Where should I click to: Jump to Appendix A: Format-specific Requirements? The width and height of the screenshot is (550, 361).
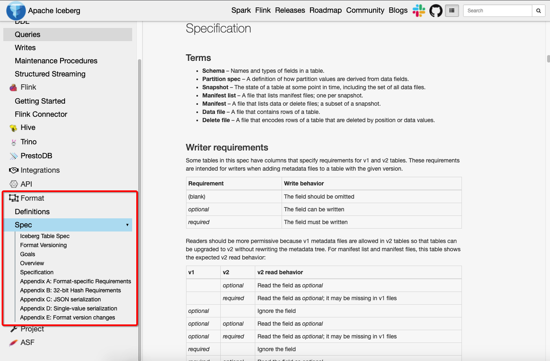75,281
